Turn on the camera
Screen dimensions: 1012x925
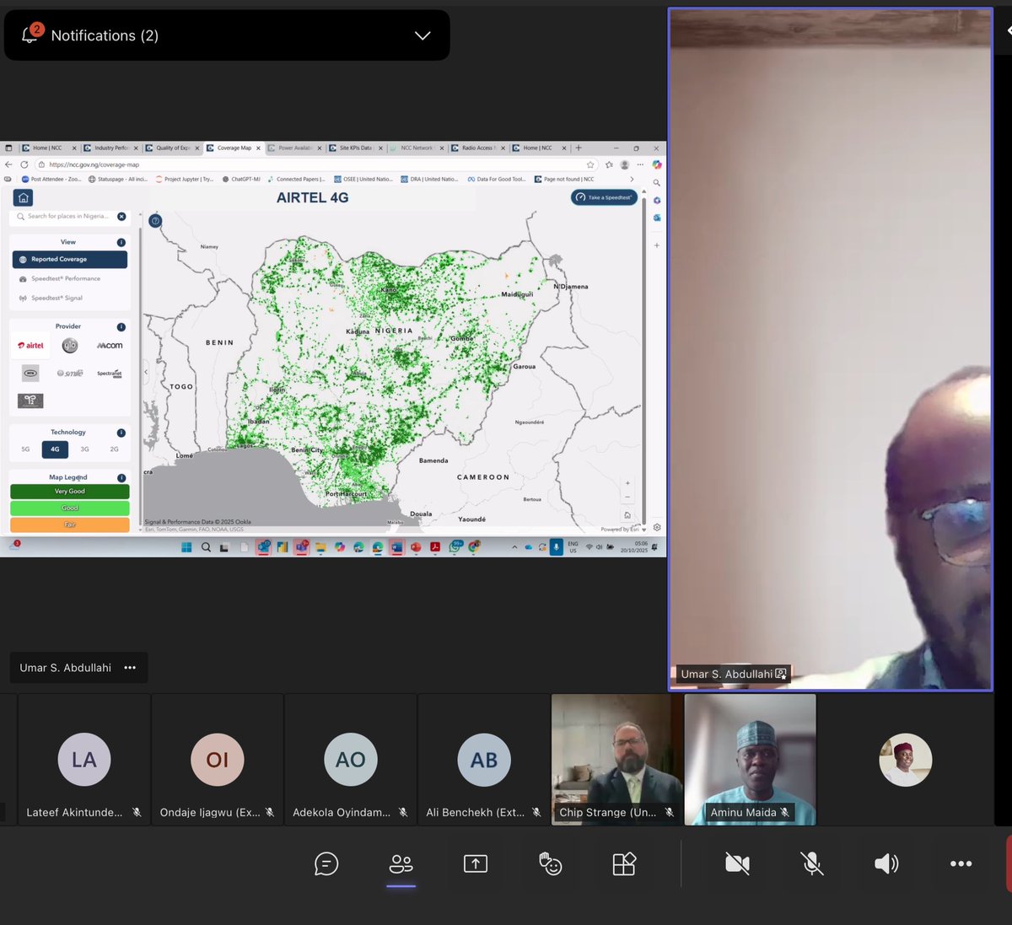738,863
